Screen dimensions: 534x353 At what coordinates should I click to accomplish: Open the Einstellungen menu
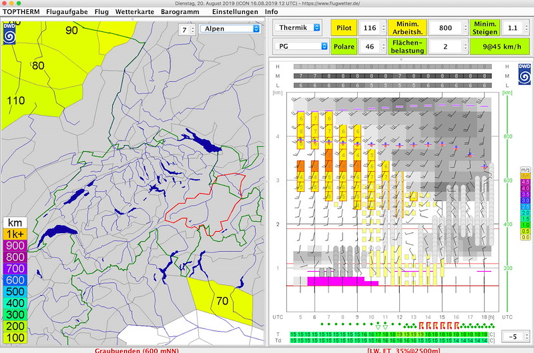click(235, 11)
